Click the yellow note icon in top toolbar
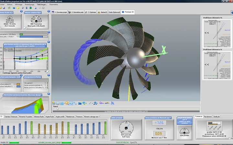 (x=18, y=8)
